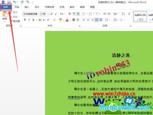
Task: Click the Distributed alignment icon
Action: 101,20
